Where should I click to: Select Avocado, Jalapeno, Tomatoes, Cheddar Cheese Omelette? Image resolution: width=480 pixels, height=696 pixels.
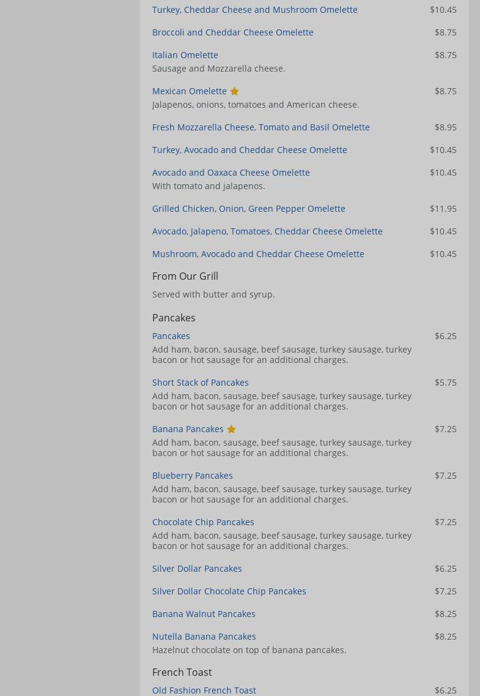click(267, 231)
